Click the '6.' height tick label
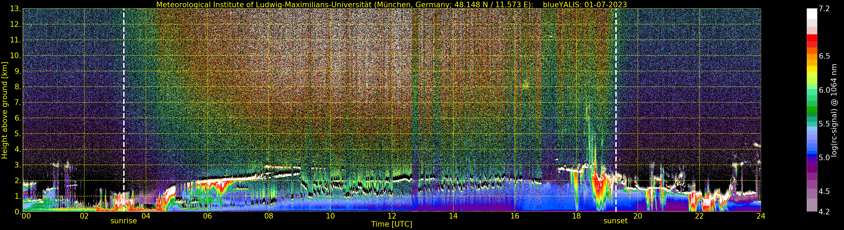This screenshot has width=844, height=230. 18,118
